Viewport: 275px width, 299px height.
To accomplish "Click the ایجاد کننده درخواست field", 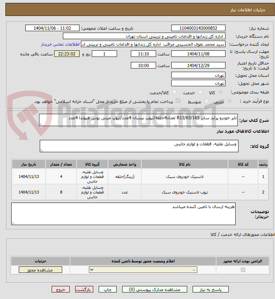I will coord(153,44).
